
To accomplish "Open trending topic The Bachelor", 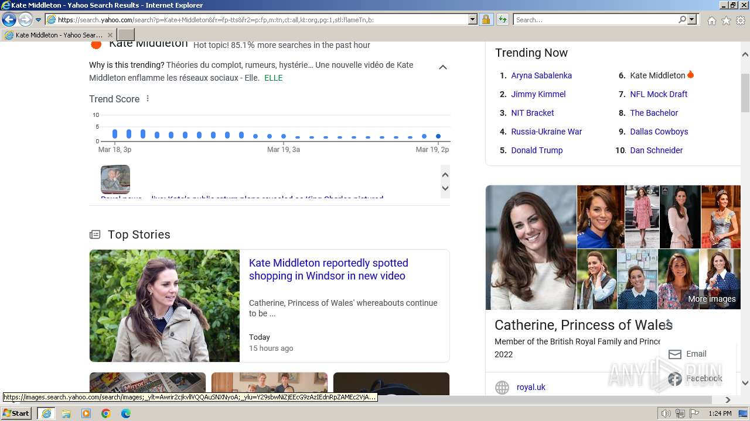I will tap(654, 113).
